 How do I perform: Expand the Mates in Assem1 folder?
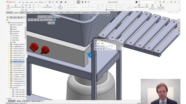9,25
